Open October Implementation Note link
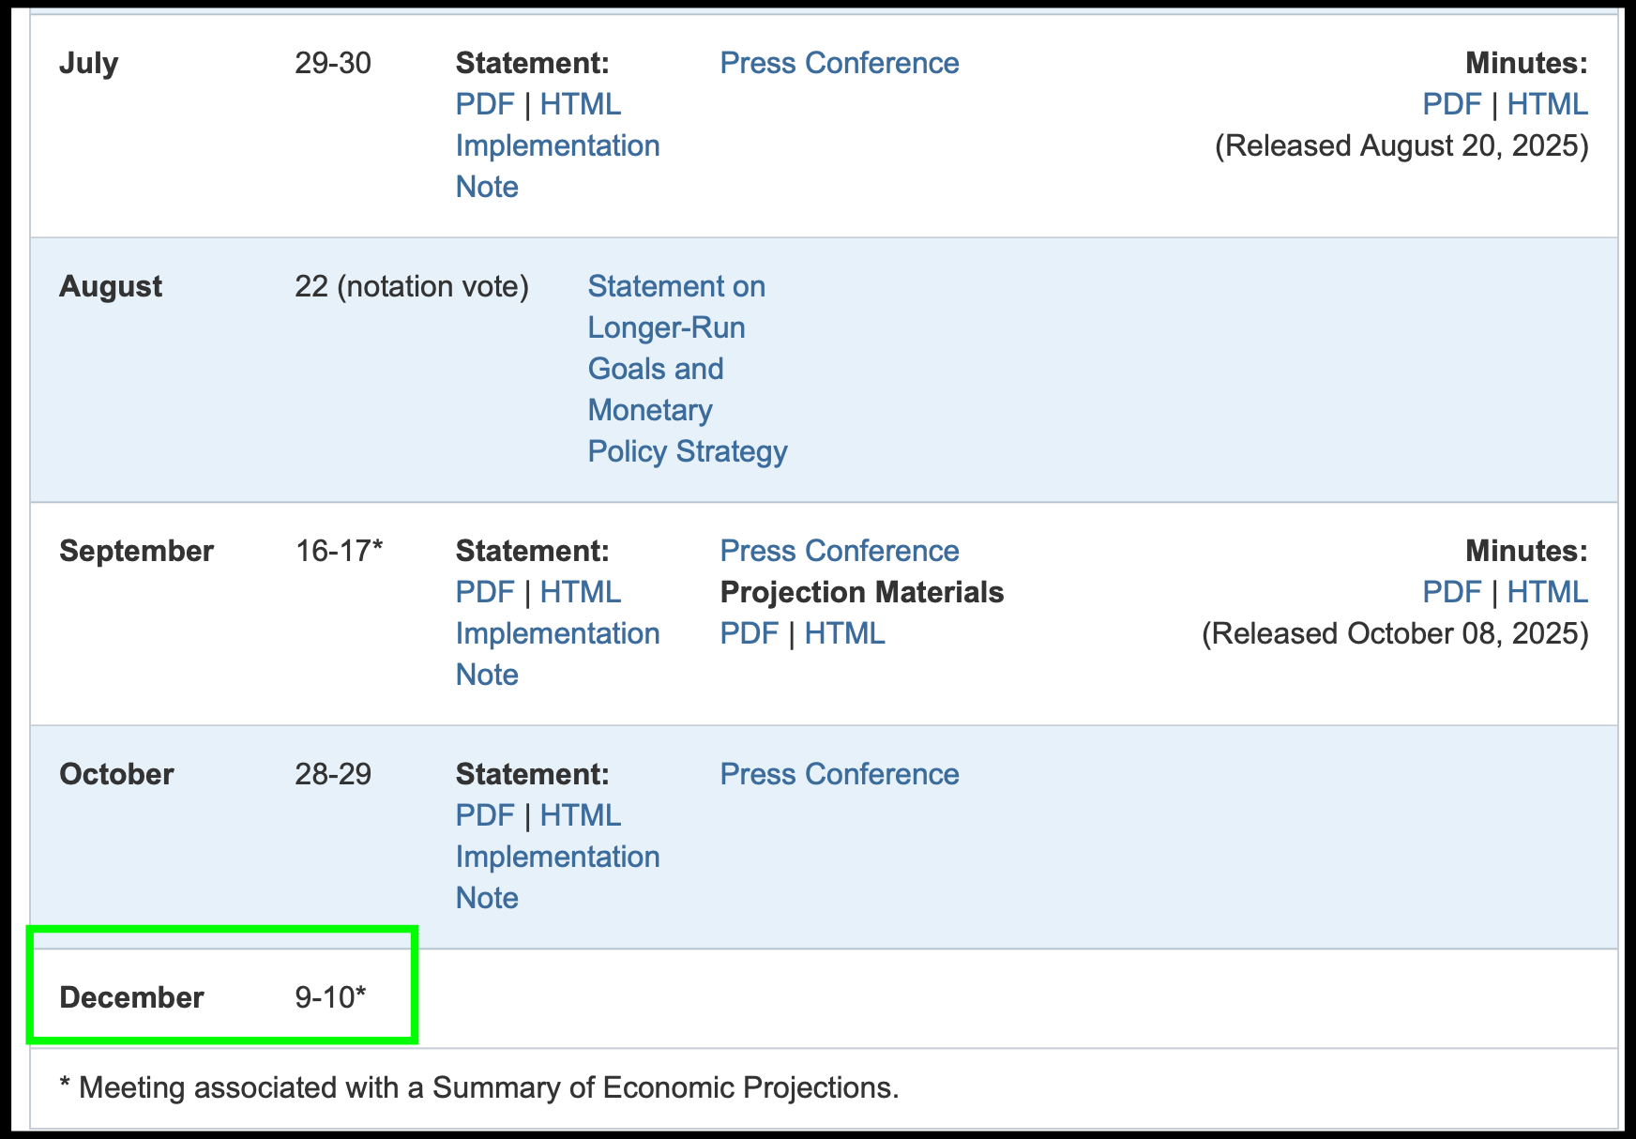 tap(557, 877)
